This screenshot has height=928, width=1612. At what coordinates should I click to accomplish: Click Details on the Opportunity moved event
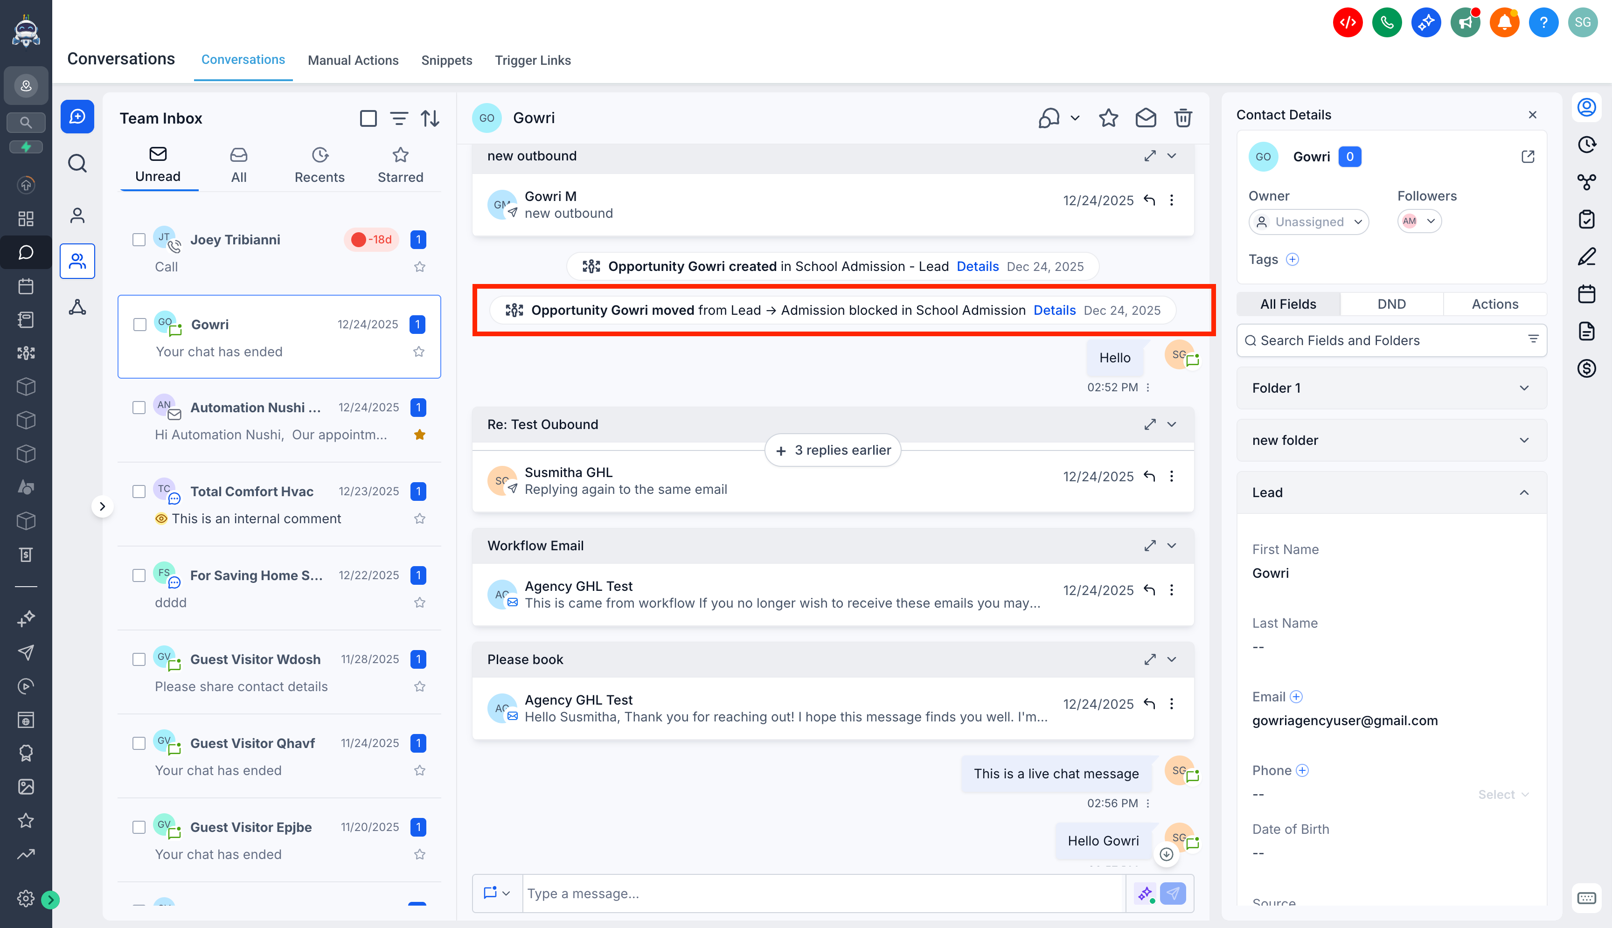[x=1054, y=311]
